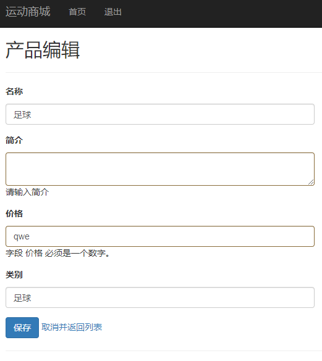Select 退出 in the top navbar
Viewport: 322px width, 361px height.
pos(112,12)
